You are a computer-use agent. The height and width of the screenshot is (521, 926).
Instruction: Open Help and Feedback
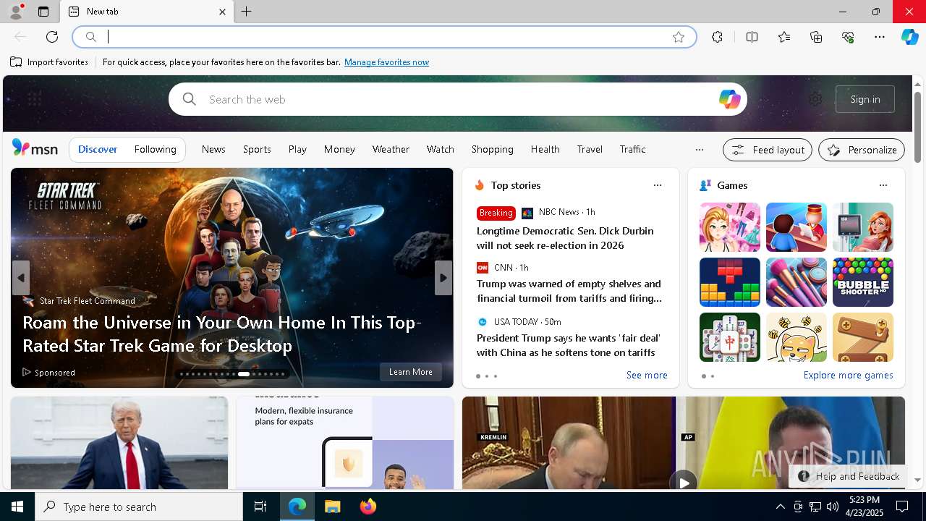849,476
